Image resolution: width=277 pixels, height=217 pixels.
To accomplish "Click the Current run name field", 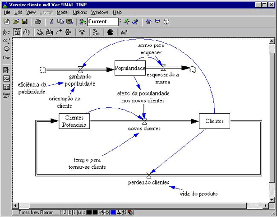I will [103, 21].
